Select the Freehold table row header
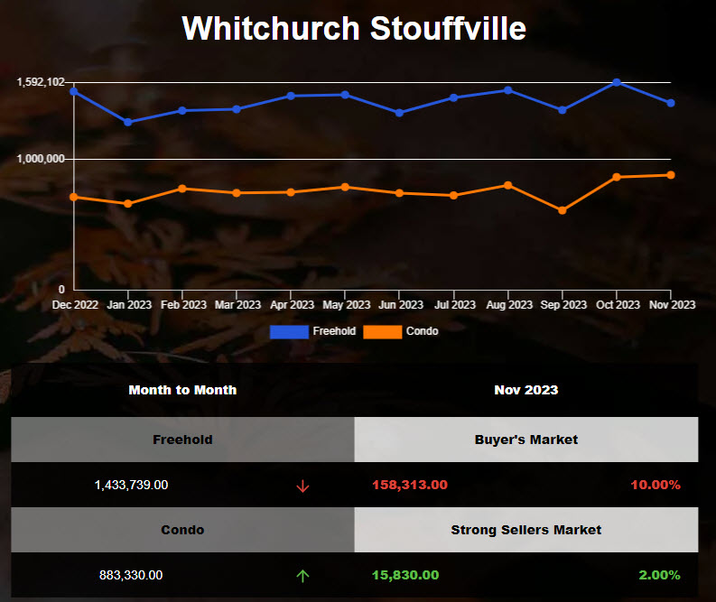 182,440
